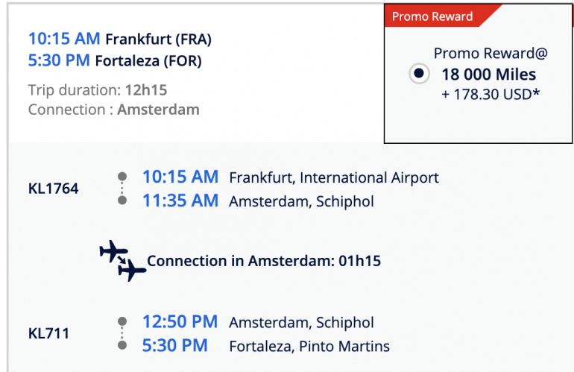The image size is (574, 372).
Task: Click the KL1764 route dots icon
Action: pos(122,189)
